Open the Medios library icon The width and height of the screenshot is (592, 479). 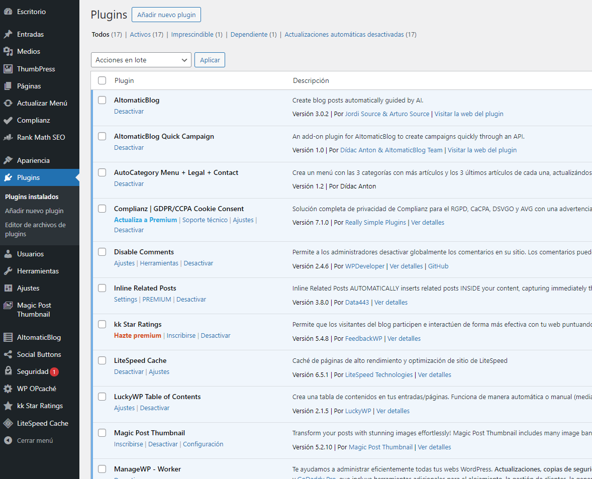point(8,51)
